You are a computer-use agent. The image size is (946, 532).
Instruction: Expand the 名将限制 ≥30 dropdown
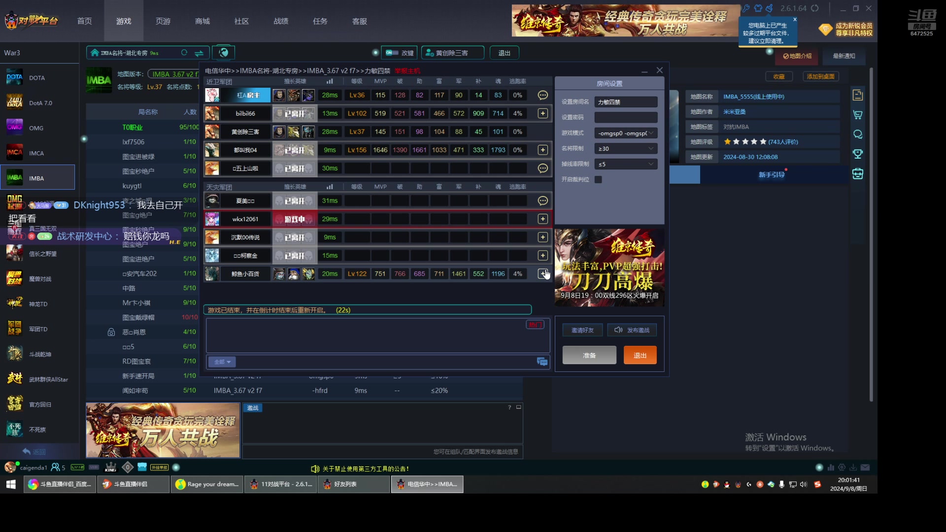(626, 148)
